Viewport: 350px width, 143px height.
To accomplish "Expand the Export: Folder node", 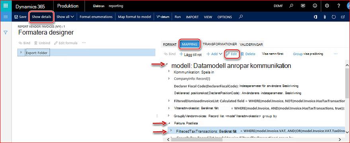I will 21,52.
